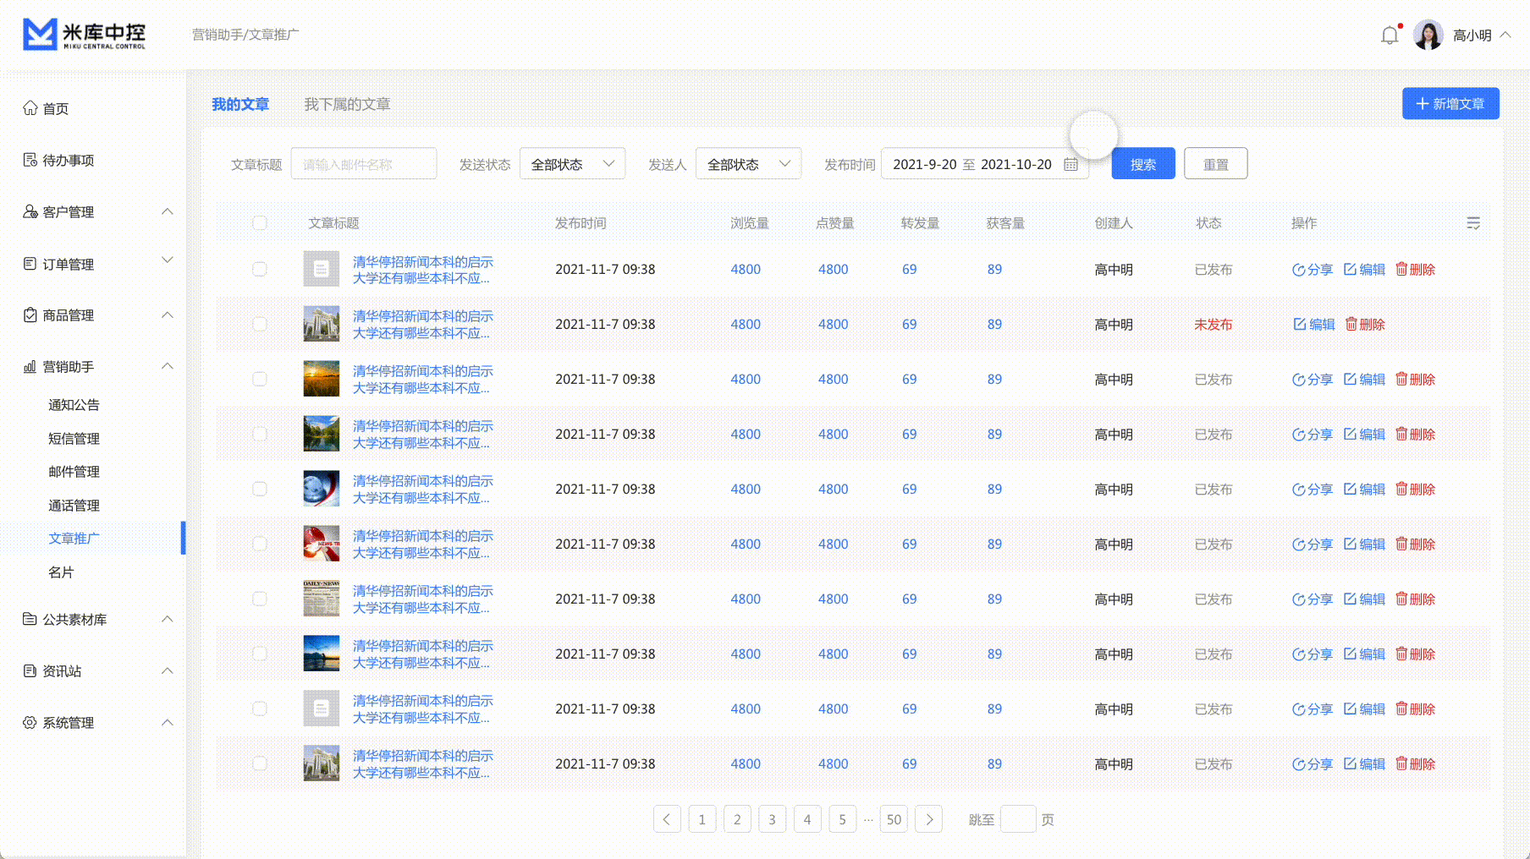Viewport: 1530px width, 859px height.
Task: Check the first article row checkbox
Action: point(260,270)
